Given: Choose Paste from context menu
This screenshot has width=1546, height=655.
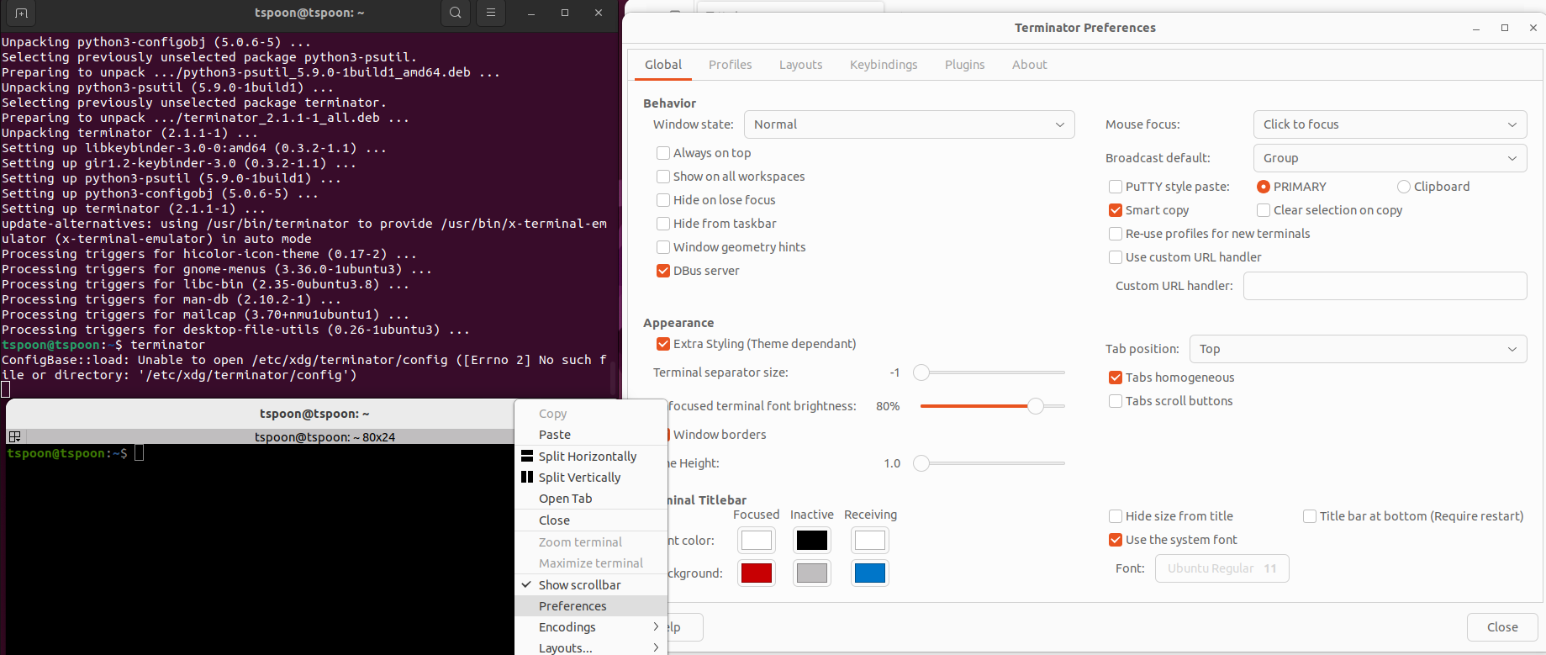Looking at the screenshot, I should click(x=591, y=435).
